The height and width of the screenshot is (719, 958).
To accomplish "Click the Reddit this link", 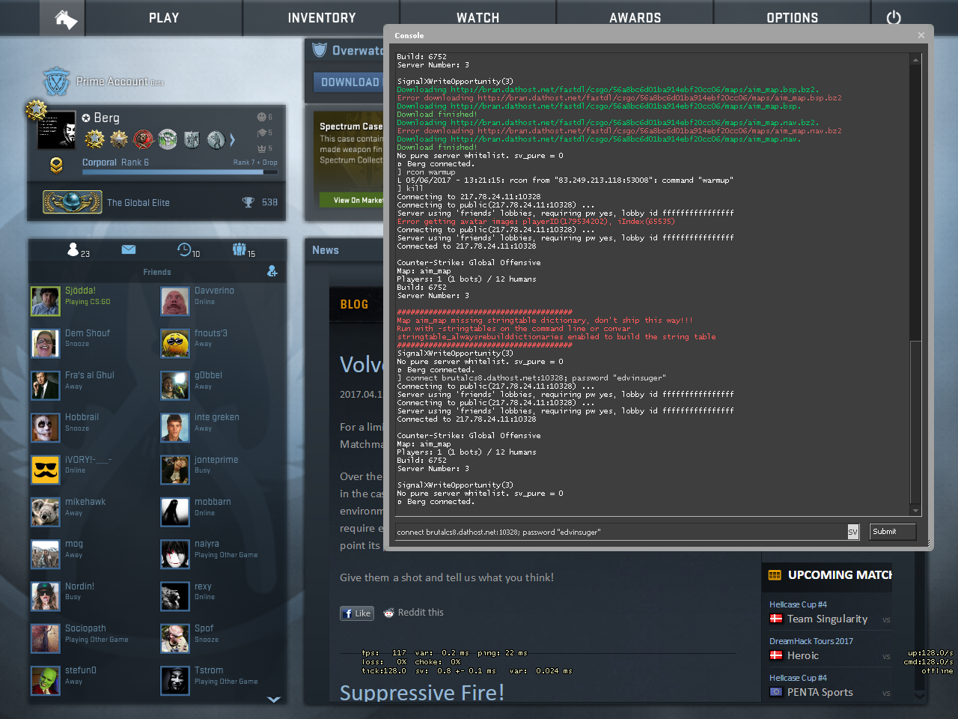I will (413, 613).
